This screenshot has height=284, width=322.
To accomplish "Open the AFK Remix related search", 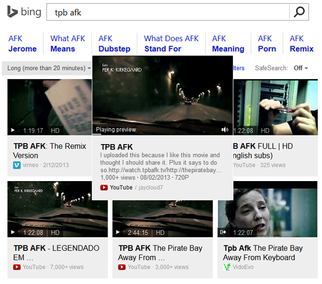I will [302, 44].
